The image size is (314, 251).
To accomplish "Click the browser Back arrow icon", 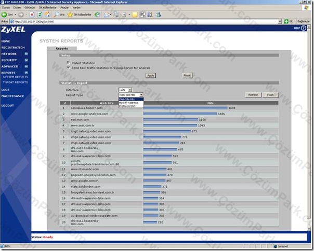I will click(x=4, y=15).
